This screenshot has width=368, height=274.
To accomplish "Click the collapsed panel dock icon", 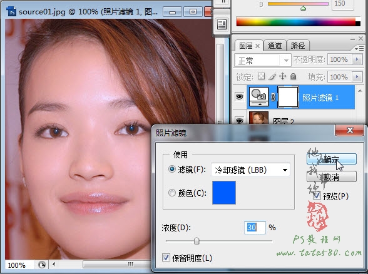I will point(222,24).
